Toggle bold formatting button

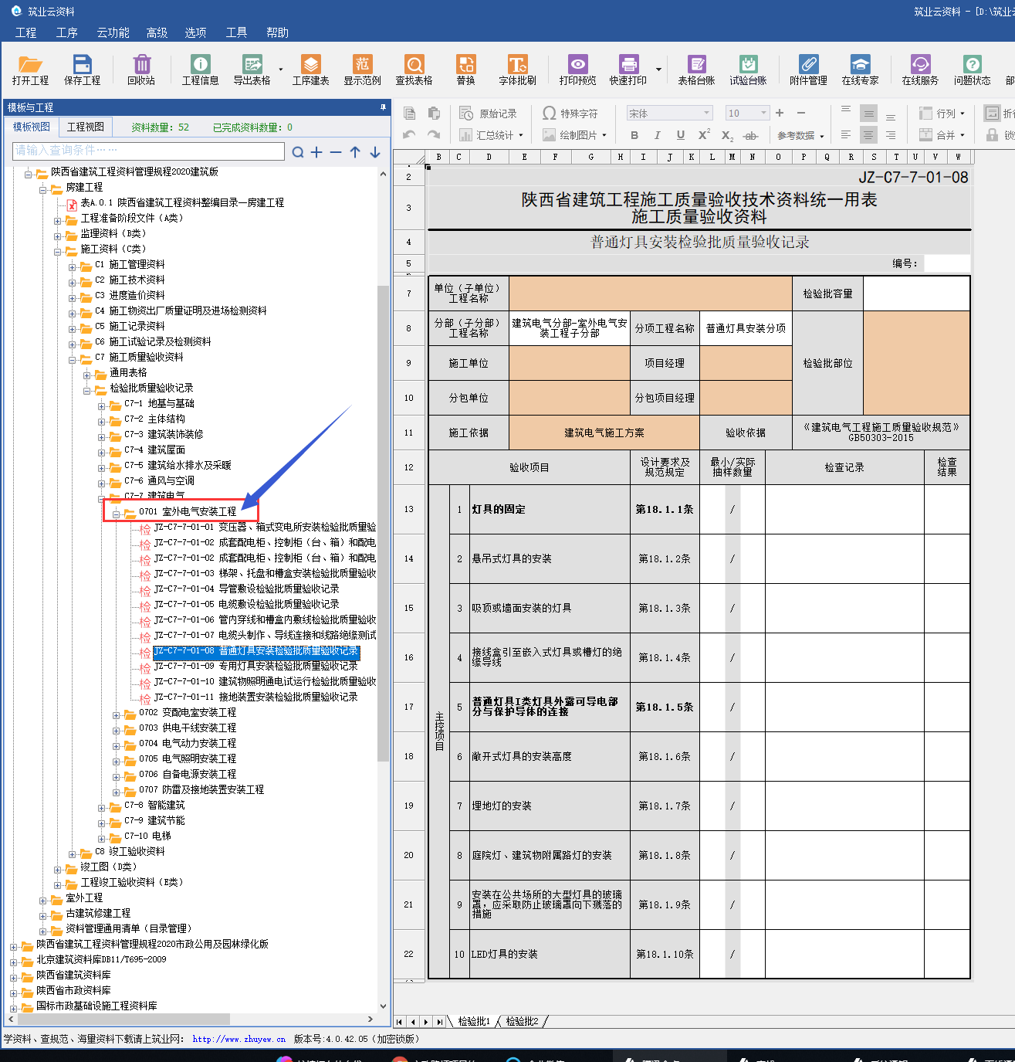pyautogui.click(x=634, y=135)
